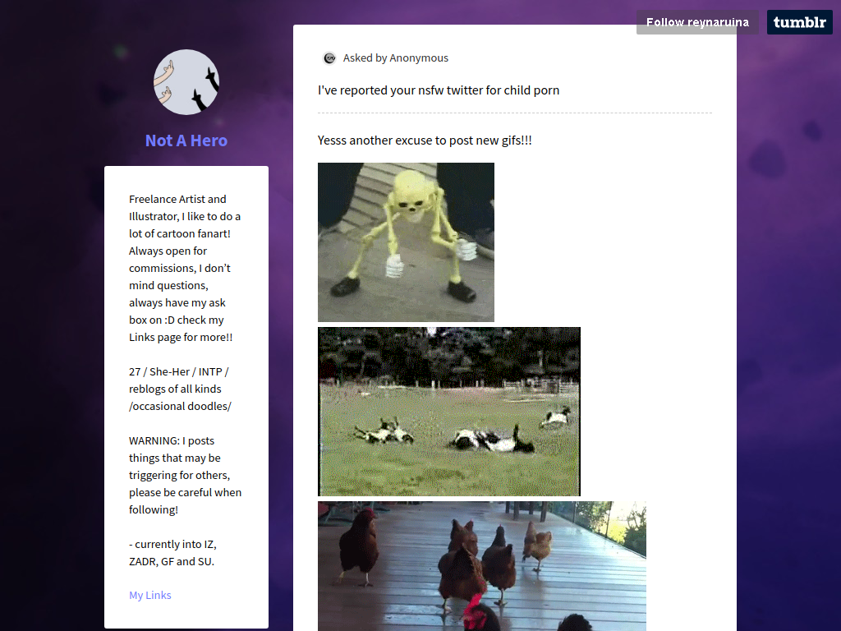The width and height of the screenshot is (841, 631).
Task: Open the tumblr logo link
Action: tap(799, 22)
